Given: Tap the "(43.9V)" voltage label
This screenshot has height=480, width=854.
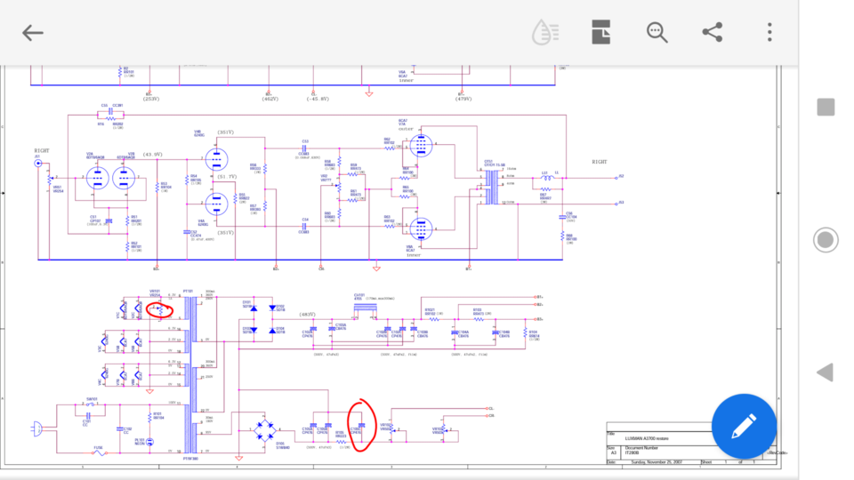Looking at the screenshot, I should [152, 155].
